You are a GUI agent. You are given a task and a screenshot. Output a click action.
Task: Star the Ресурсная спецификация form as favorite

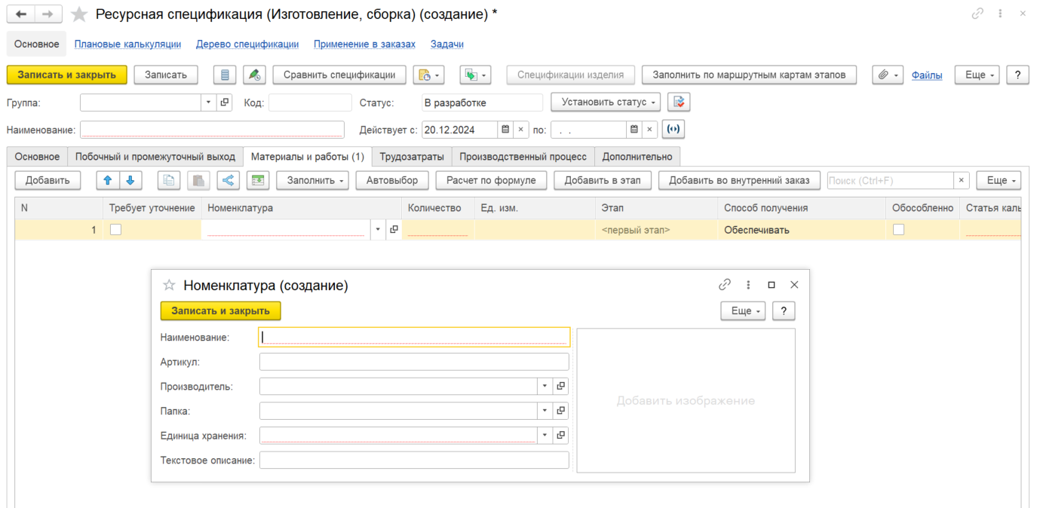point(78,14)
